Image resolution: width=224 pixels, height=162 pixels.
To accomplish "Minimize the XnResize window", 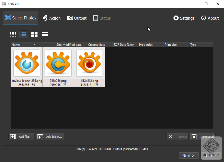I will pyautogui.click(x=195, y=4).
